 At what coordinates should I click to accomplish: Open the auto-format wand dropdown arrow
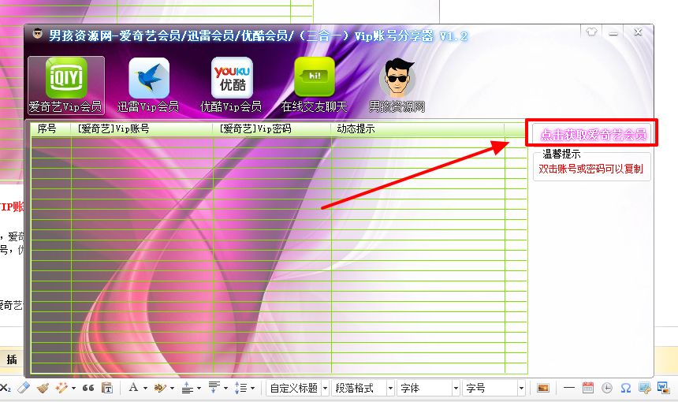pos(73,388)
